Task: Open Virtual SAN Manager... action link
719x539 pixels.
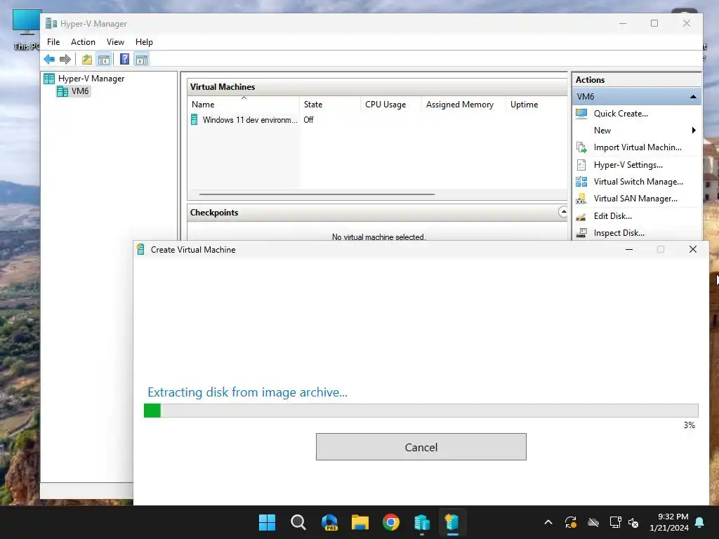Action: [x=635, y=199]
